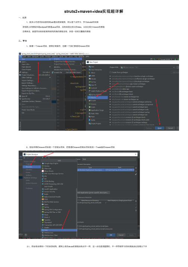This screenshot has width=188, height=267.
Task: Select Libraries in Project Structure sidebar
Action: tap(29, 170)
